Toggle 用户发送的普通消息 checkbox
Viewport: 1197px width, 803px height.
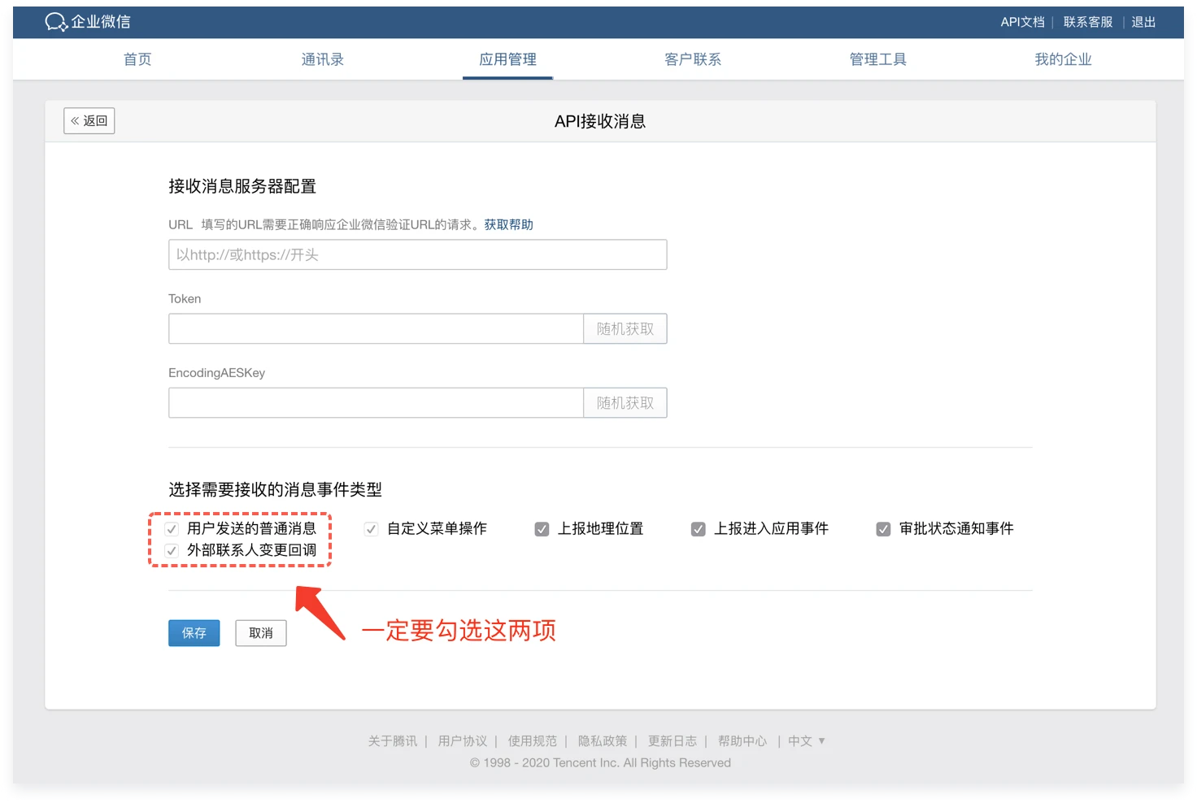pyautogui.click(x=172, y=529)
